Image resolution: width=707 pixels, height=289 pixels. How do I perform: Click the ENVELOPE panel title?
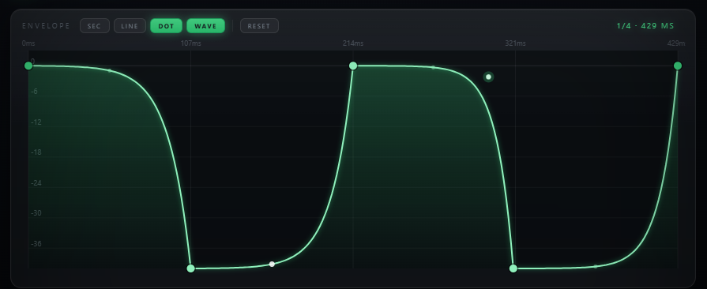pos(46,26)
